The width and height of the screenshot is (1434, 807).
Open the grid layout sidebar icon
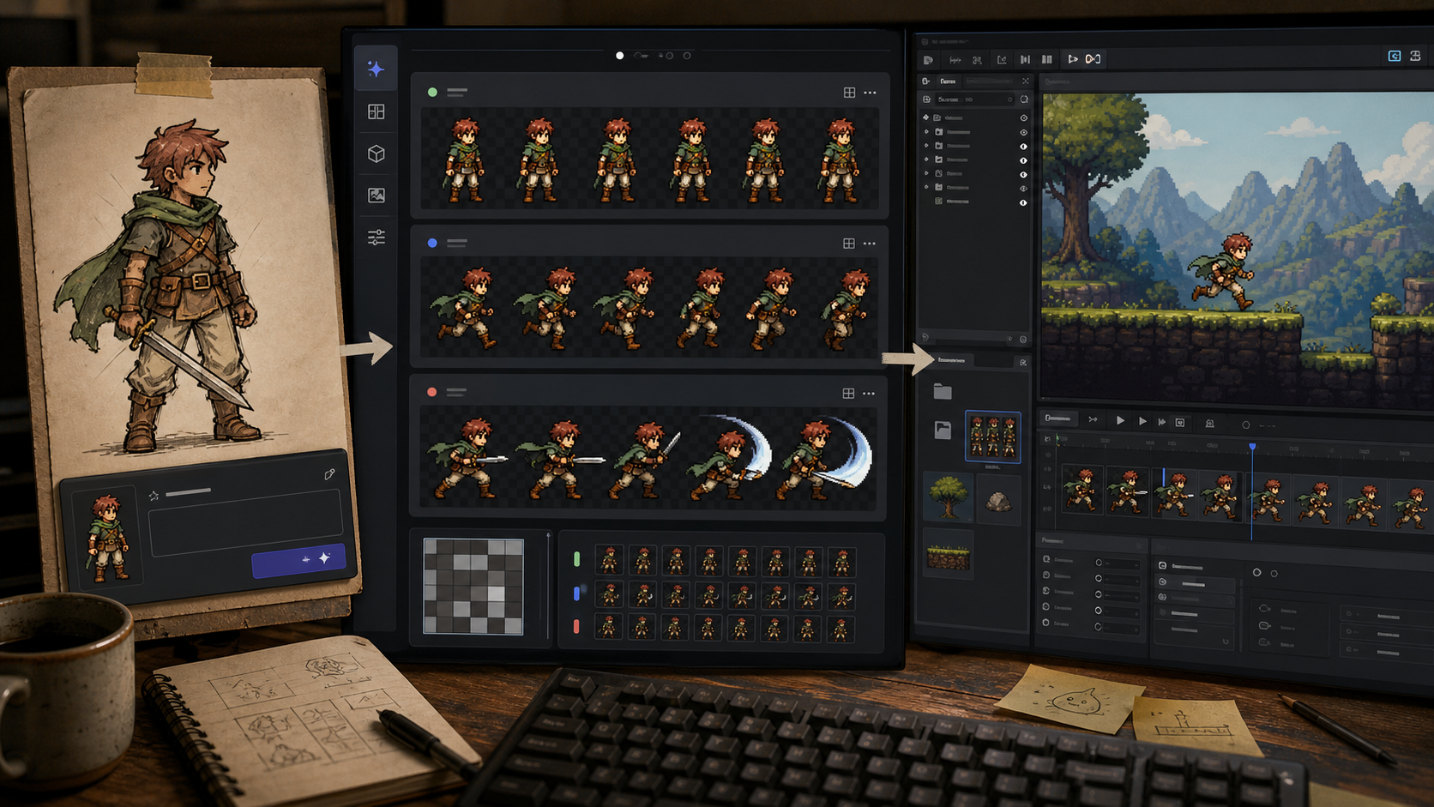pos(376,111)
